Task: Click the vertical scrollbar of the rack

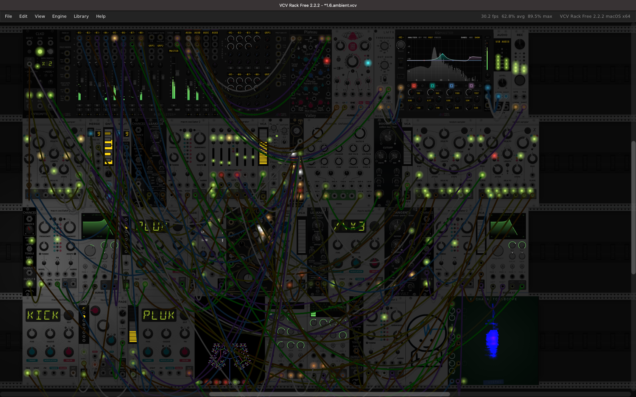Action: (633, 208)
